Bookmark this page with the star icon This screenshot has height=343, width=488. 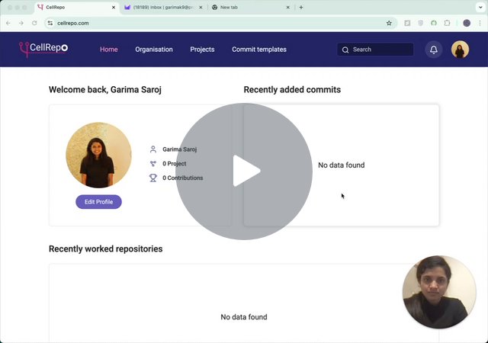click(x=389, y=23)
